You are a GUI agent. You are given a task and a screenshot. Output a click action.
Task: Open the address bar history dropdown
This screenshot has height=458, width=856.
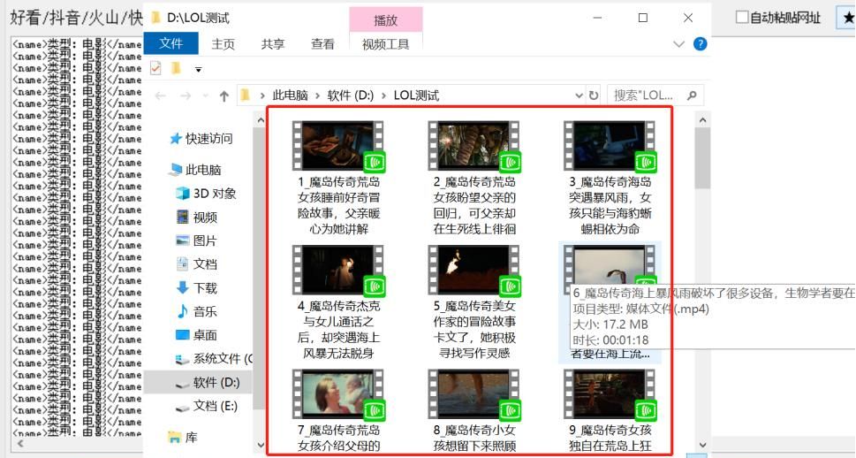(579, 95)
